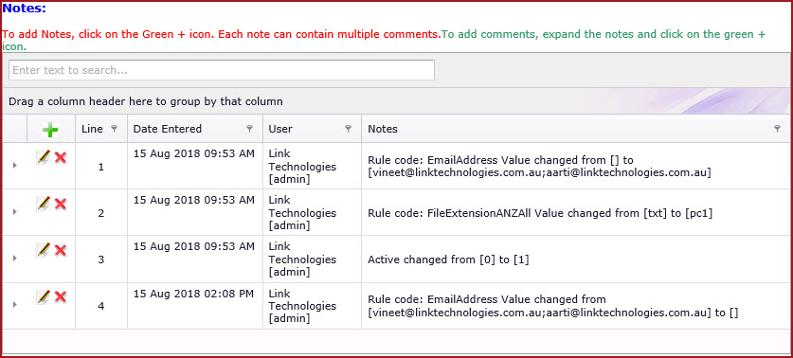
Task: Delete note line 3 with red X
Action: pyautogui.click(x=61, y=250)
